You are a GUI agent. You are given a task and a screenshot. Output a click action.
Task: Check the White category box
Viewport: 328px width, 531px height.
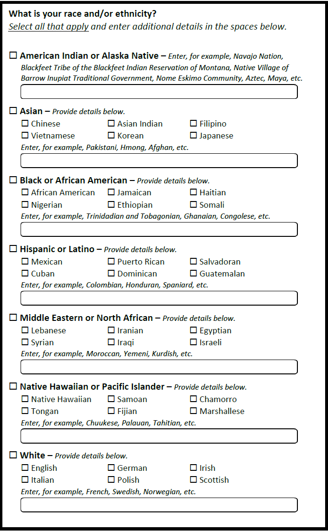[x=13, y=455]
